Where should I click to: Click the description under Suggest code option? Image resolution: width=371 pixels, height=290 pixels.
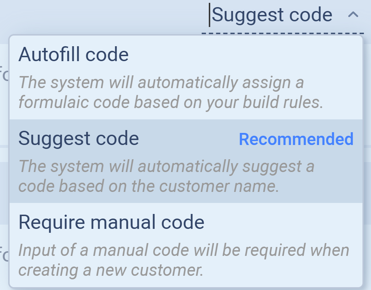[x=166, y=176]
